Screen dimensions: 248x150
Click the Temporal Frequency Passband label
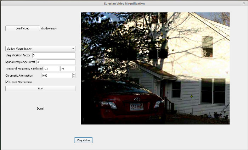click(24, 68)
